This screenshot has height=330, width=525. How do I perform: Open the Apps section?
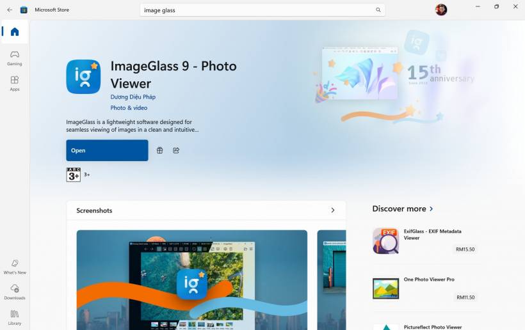pos(15,83)
